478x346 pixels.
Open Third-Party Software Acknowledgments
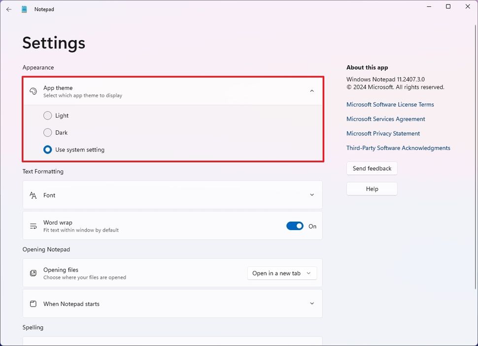point(398,148)
